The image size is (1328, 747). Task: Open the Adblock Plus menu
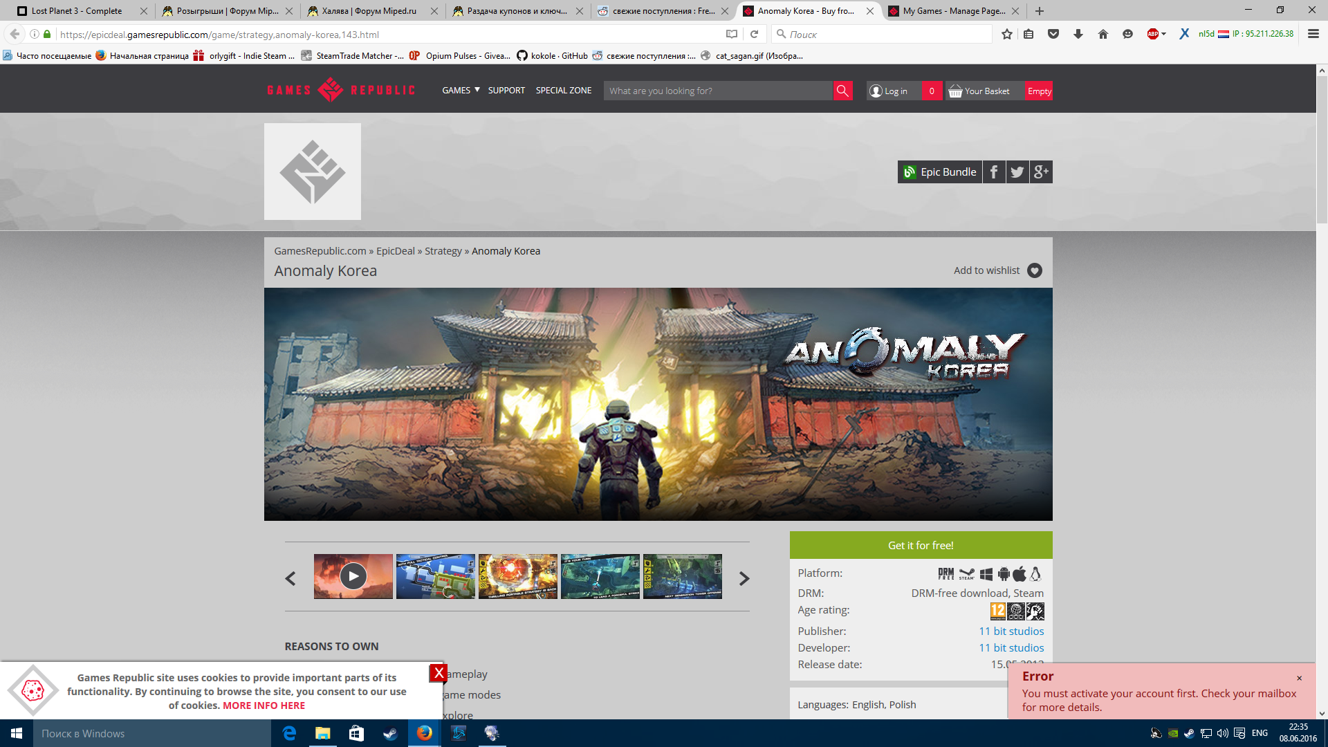point(1156,34)
